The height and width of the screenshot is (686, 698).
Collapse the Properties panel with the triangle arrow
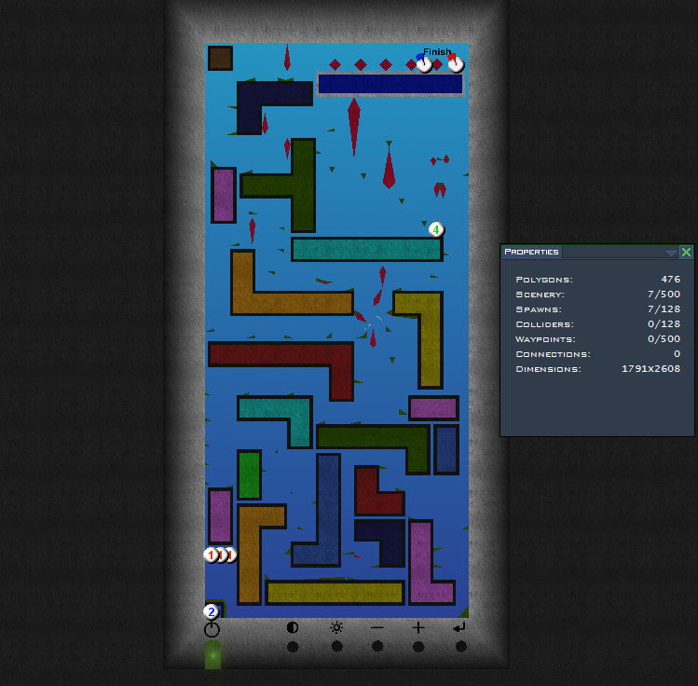pyautogui.click(x=671, y=253)
